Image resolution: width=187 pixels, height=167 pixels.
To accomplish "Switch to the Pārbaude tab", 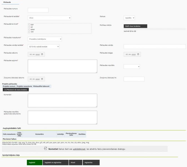I will [x=7, y=2].
